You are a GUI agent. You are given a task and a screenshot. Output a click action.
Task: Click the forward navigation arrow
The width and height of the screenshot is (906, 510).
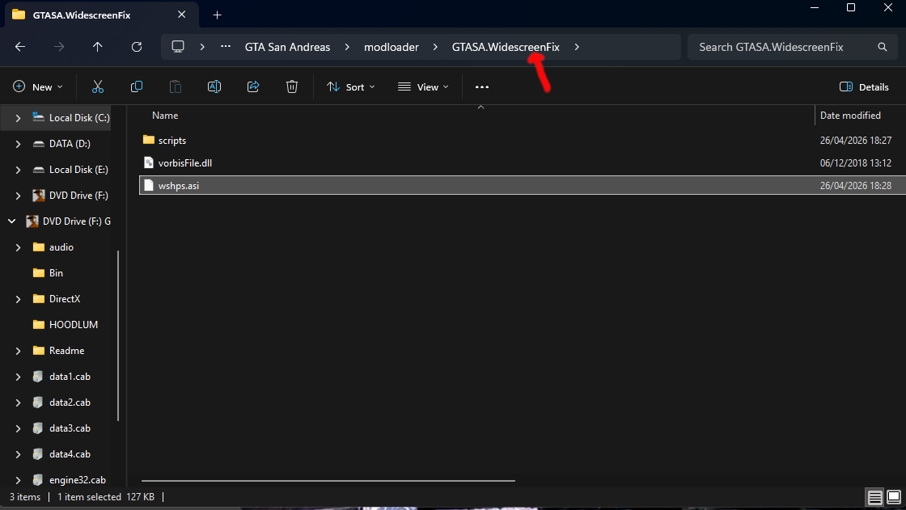(59, 47)
